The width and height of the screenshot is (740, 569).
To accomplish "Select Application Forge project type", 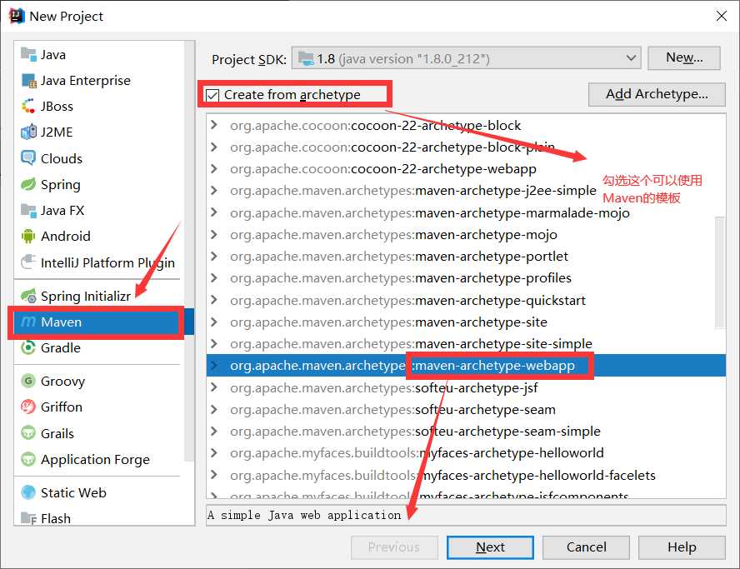I will coord(99,459).
